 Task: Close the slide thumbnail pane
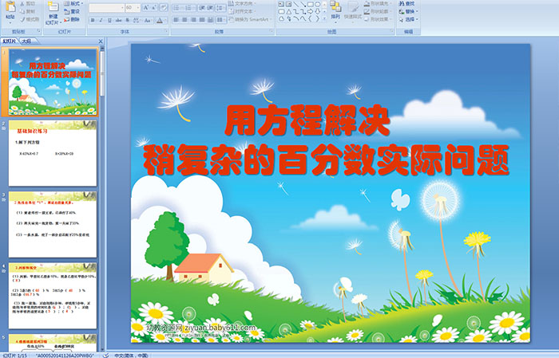point(100,41)
